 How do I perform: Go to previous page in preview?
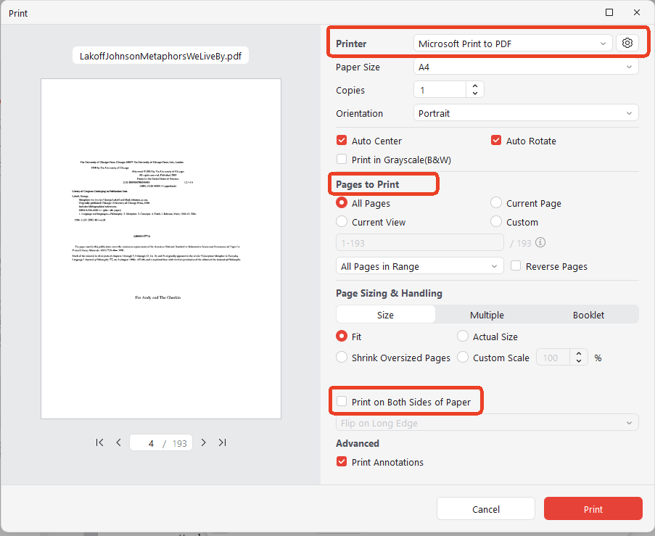119,442
